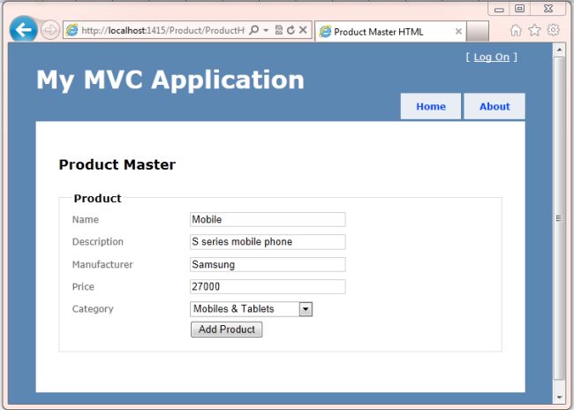
Task: Open a new blank tab
Action: [x=478, y=32]
